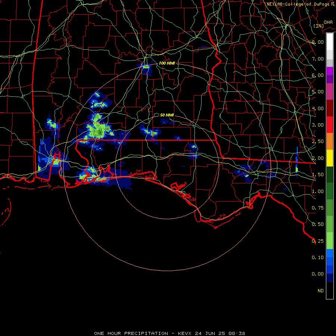Select the 2.50 legend value
This screenshot has height=336, width=336.
point(318,141)
